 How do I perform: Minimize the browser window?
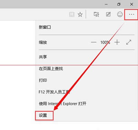(x=106, y=4)
